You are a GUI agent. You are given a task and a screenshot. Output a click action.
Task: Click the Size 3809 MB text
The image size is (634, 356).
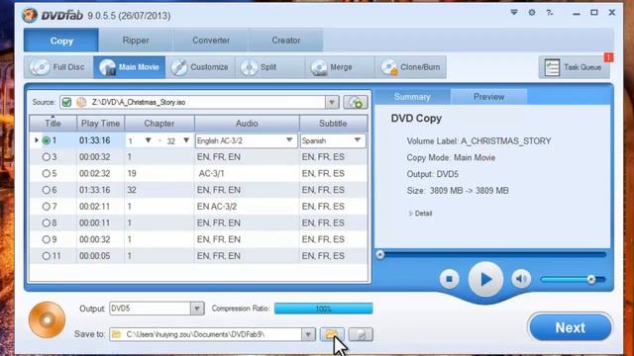click(458, 191)
